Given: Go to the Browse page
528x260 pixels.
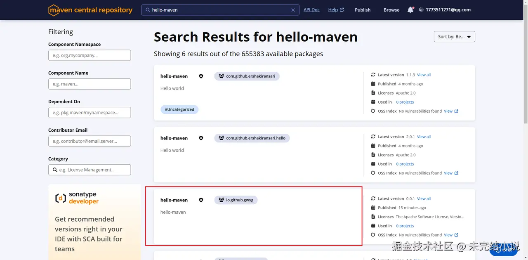Looking at the screenshot, I should click(391, 10).
